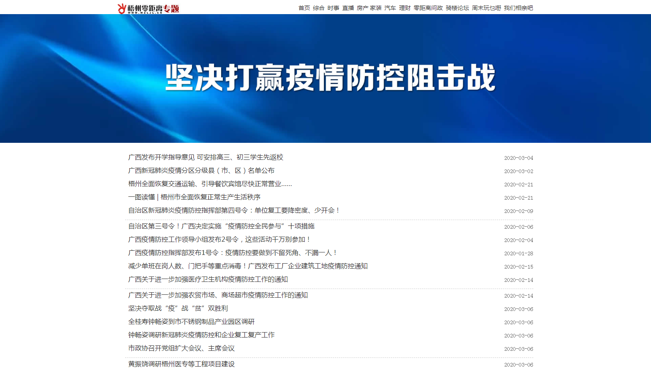Select 直播 in the top navigation

348,8
